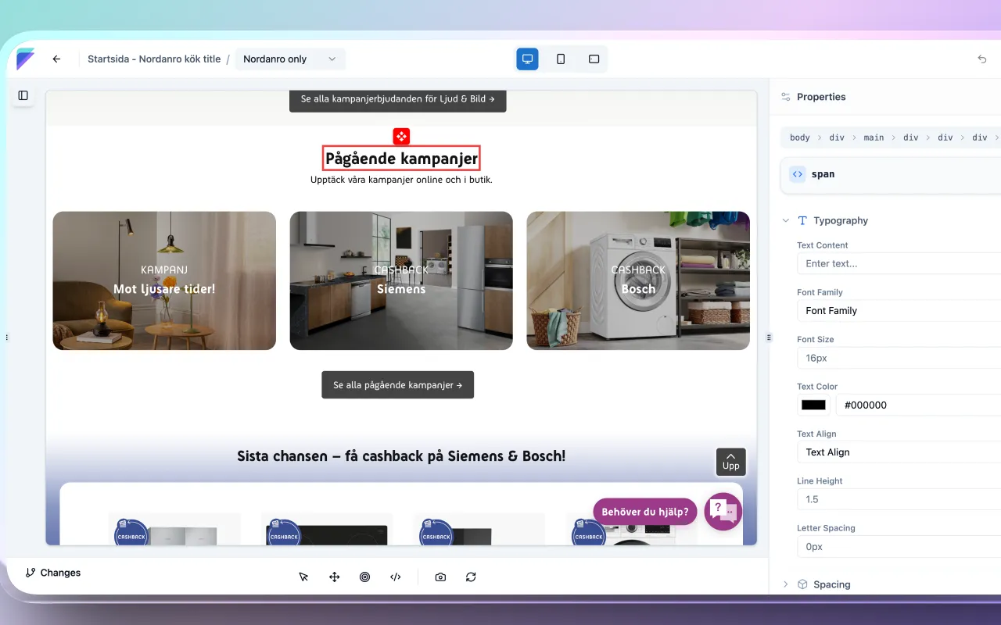
Task: Open the code editor tool
Action: pos(395,577)
